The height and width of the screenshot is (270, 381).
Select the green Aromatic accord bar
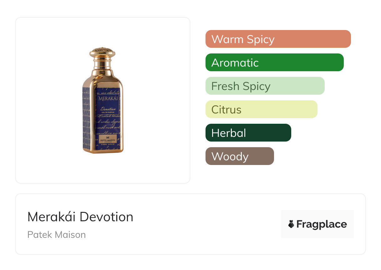pos(274,62)
